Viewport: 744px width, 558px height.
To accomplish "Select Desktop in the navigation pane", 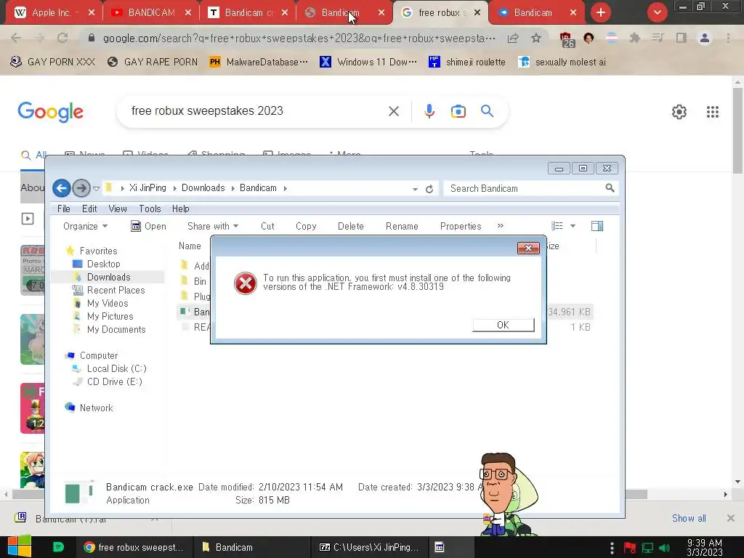I will tap(103, 264).
